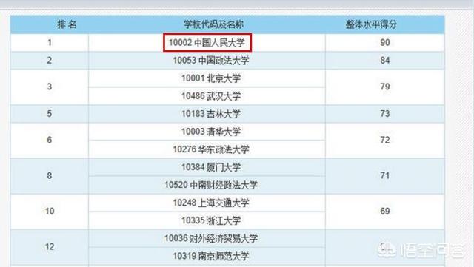
Task: Click the 10520 中南财经政法大学 entry
Action: click(211, 185)
